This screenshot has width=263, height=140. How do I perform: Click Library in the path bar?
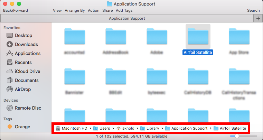point(150,128)
